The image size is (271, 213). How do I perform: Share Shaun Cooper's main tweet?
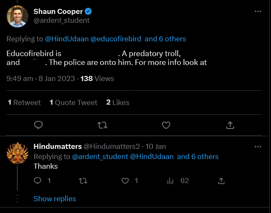click(x=230, y=125)
